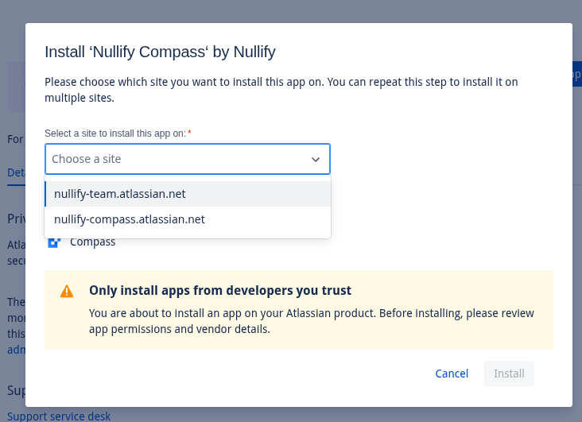Click the dialog title "Install 'Nullify Compass' by Nullify"
Image resolution: width=582 pixels, height=422 pixels.
(x=160, y=52)
